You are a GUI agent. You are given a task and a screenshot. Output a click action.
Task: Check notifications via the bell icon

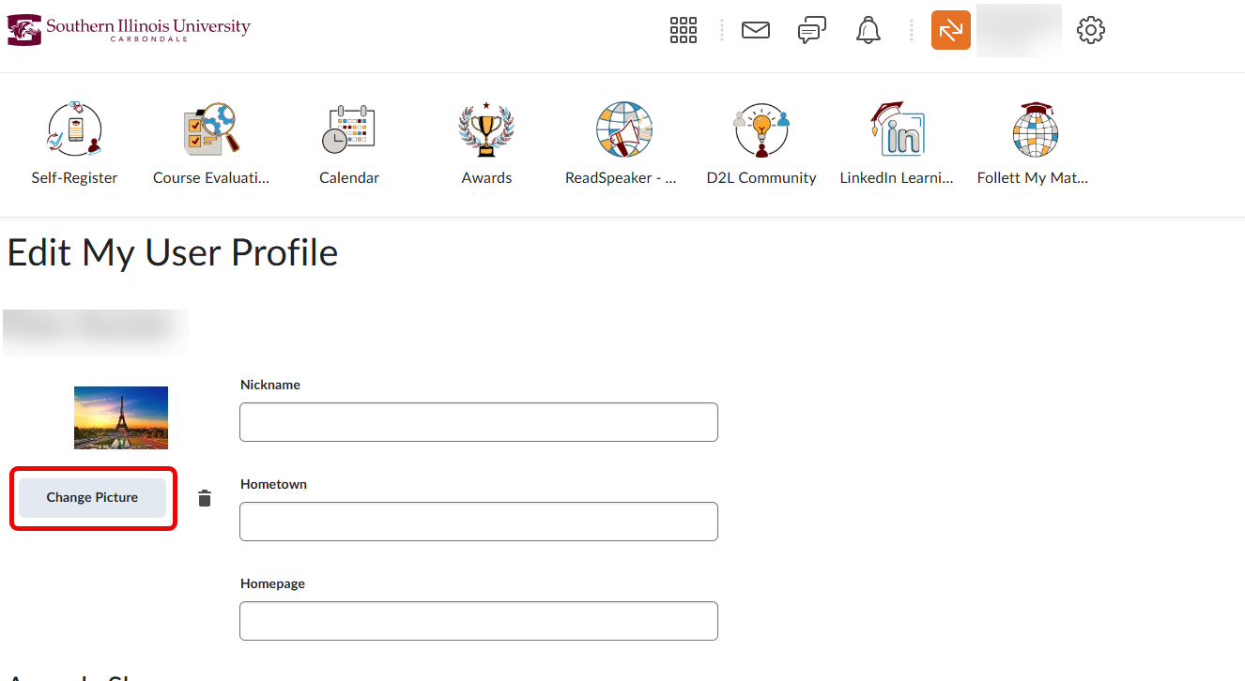868,30
